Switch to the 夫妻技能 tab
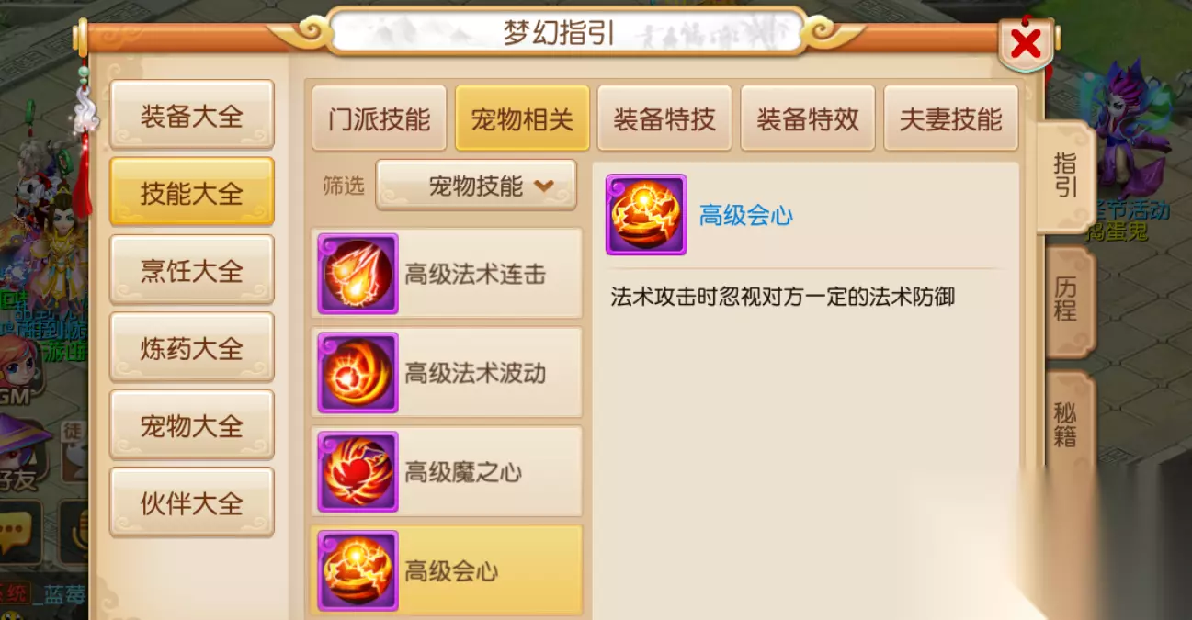 point(951,118)
